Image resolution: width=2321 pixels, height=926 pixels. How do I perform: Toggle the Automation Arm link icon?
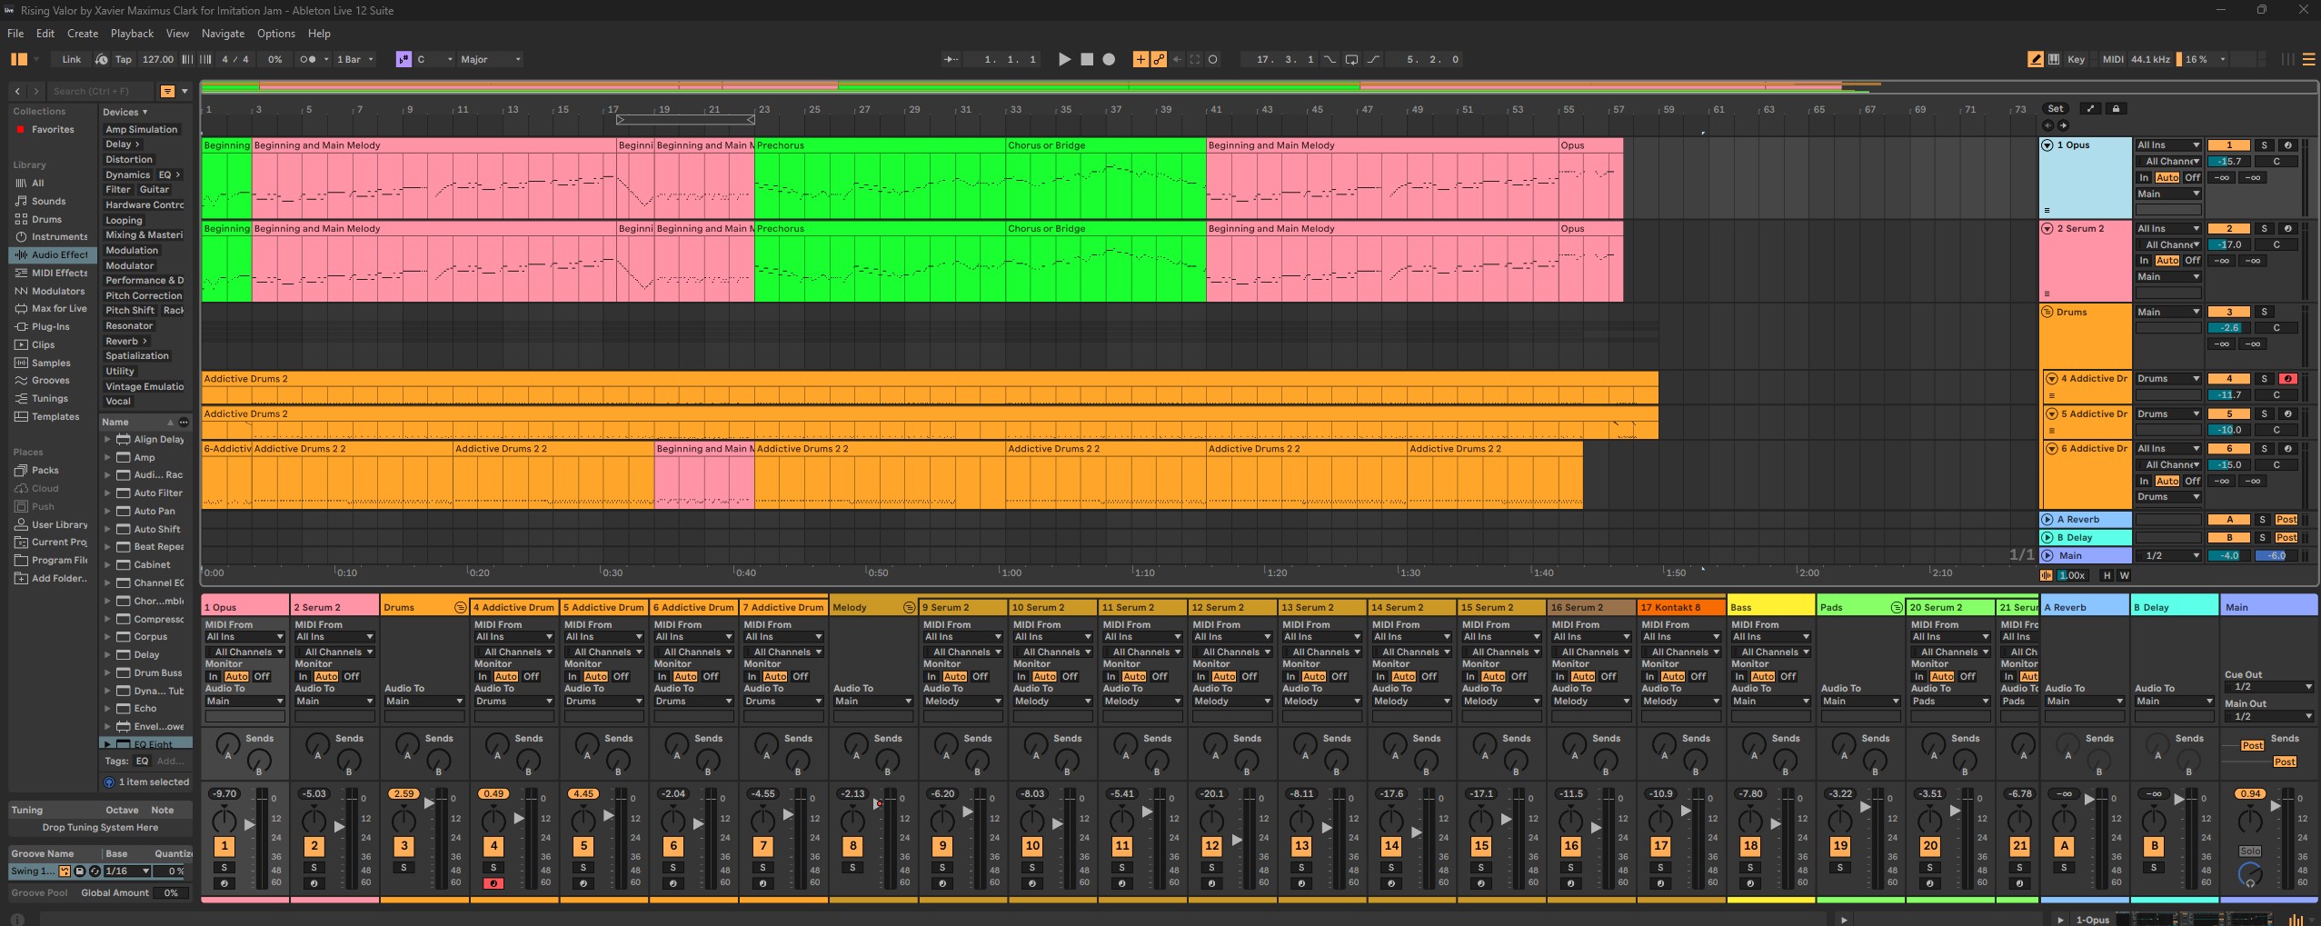[1159, 60]
